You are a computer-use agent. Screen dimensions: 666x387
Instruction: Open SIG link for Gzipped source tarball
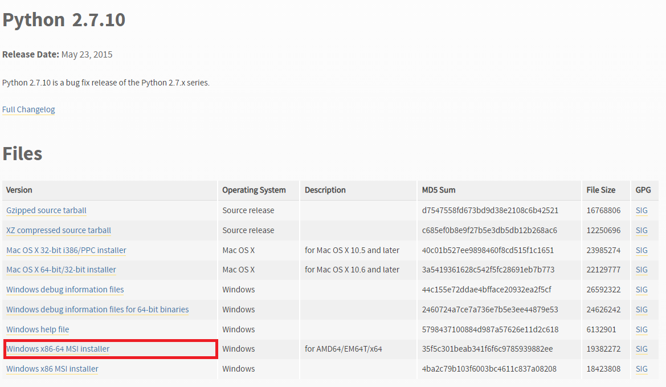pos(642,210)
